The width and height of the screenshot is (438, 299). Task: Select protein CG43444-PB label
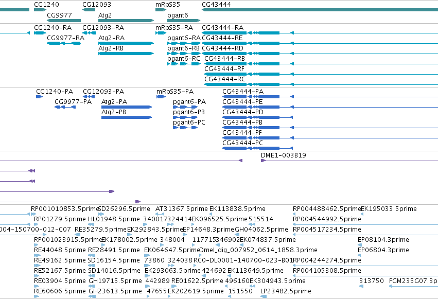pyautogui.click(x=242, y=122)
